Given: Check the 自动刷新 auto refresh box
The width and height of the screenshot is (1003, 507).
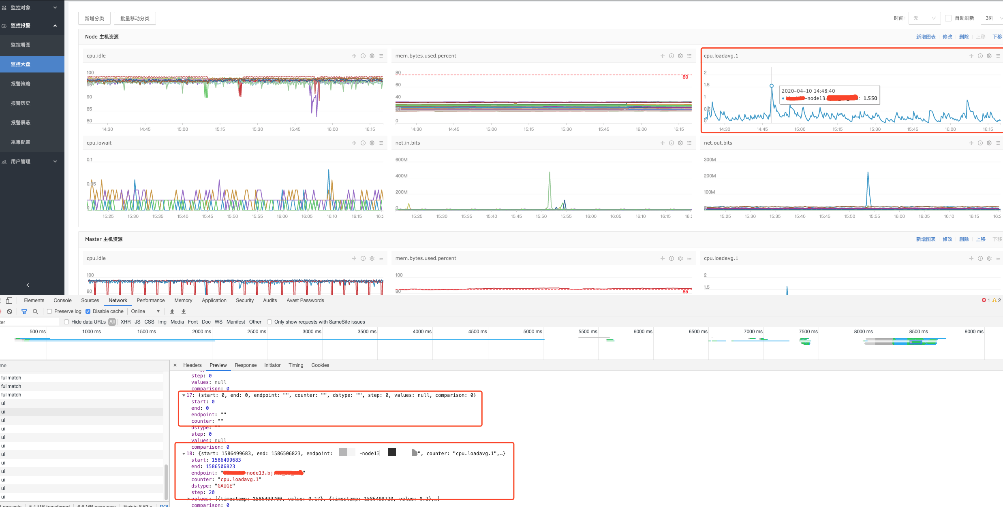Looking at the screenshot, I should 948,18.
